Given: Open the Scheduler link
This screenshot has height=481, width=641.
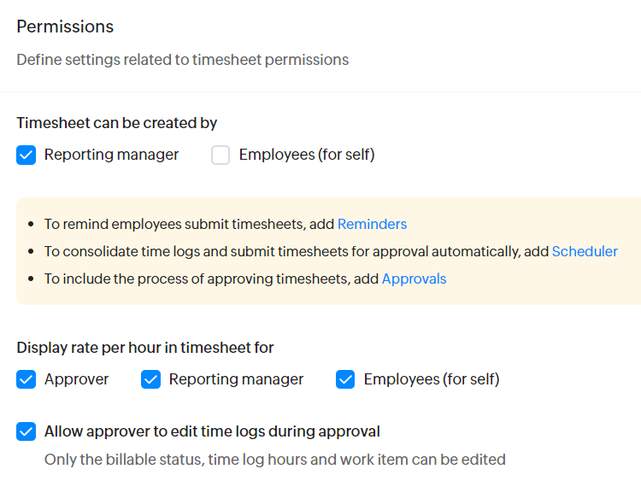Looking at the screenshot, I should point(585,251).
